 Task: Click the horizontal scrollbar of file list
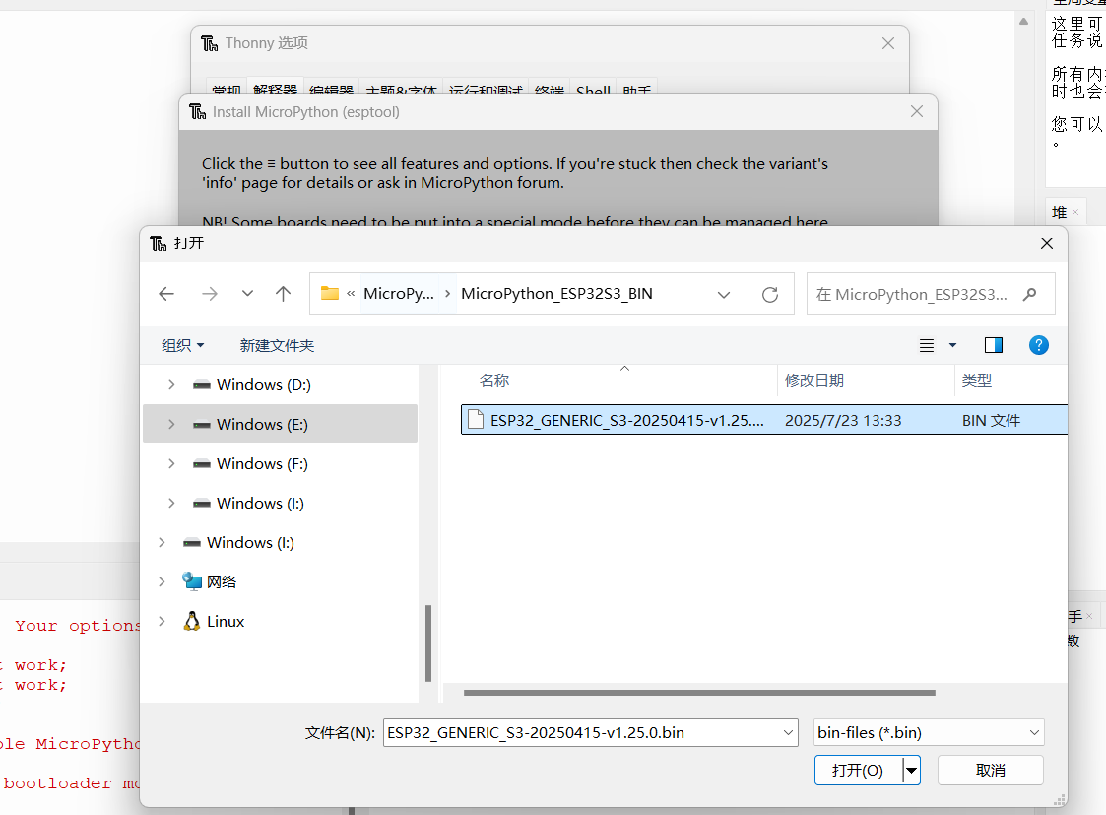point(699,693)
